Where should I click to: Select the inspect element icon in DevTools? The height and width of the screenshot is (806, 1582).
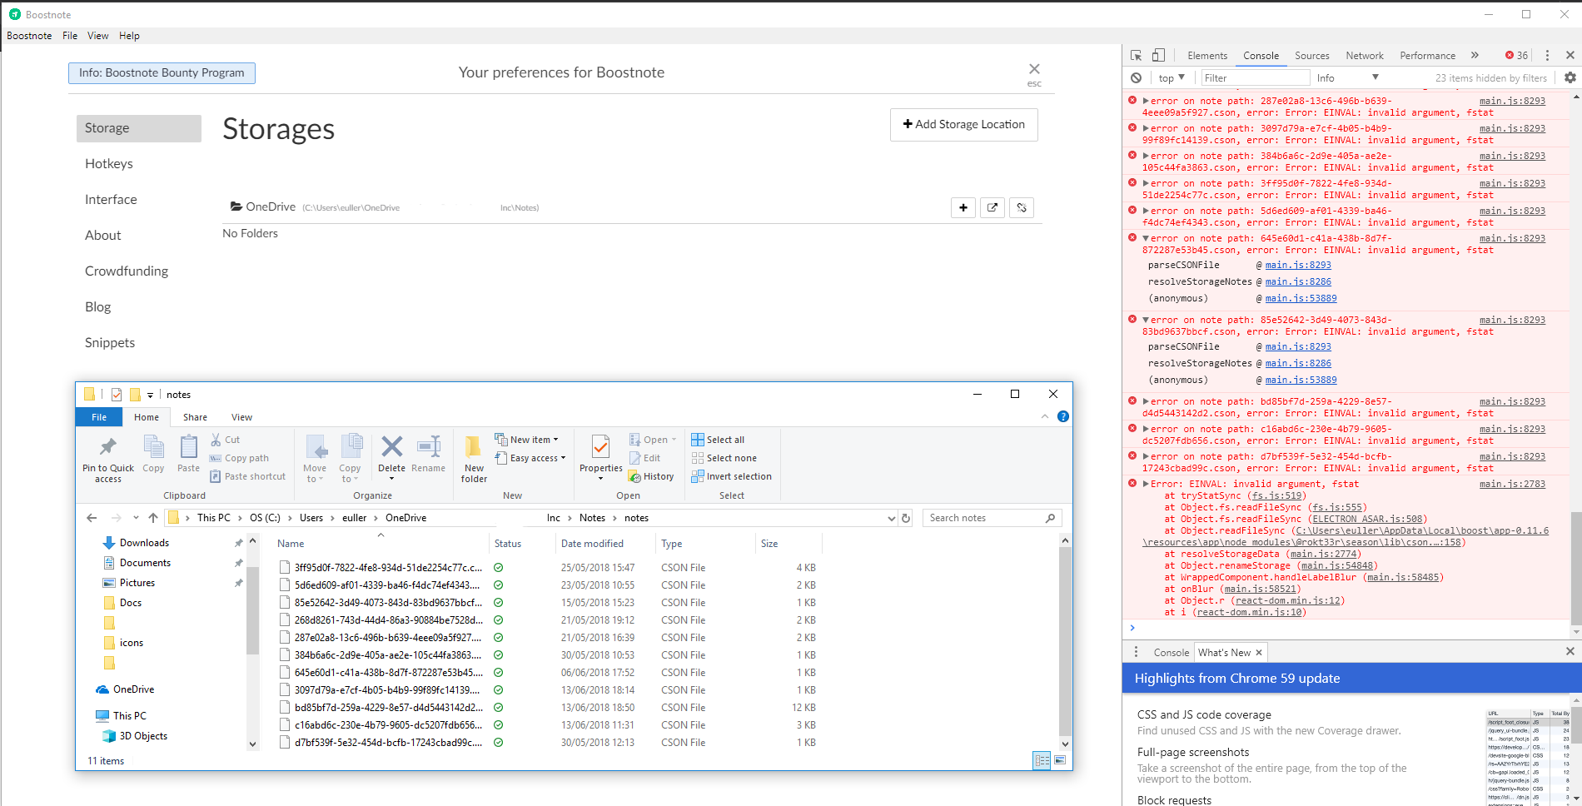tap(1136, 55)
